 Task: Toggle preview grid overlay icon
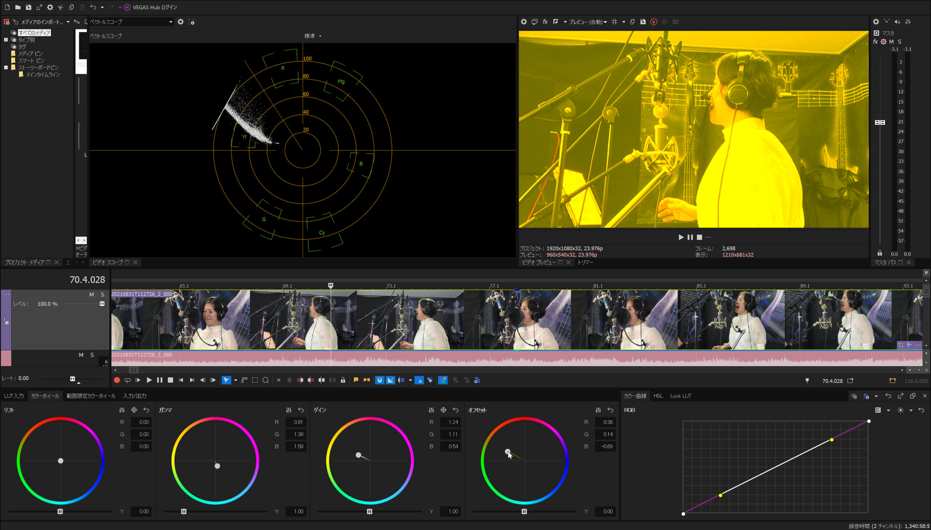click(614, 22)
